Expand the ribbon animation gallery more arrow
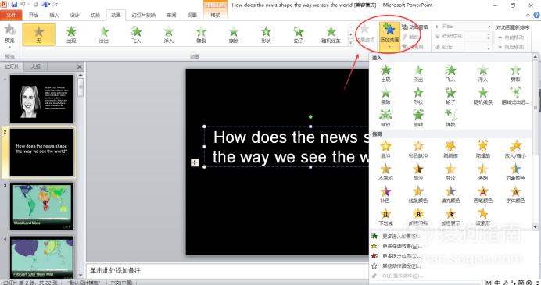The height and width of the screenshot is (285, 541). (351, 43)
